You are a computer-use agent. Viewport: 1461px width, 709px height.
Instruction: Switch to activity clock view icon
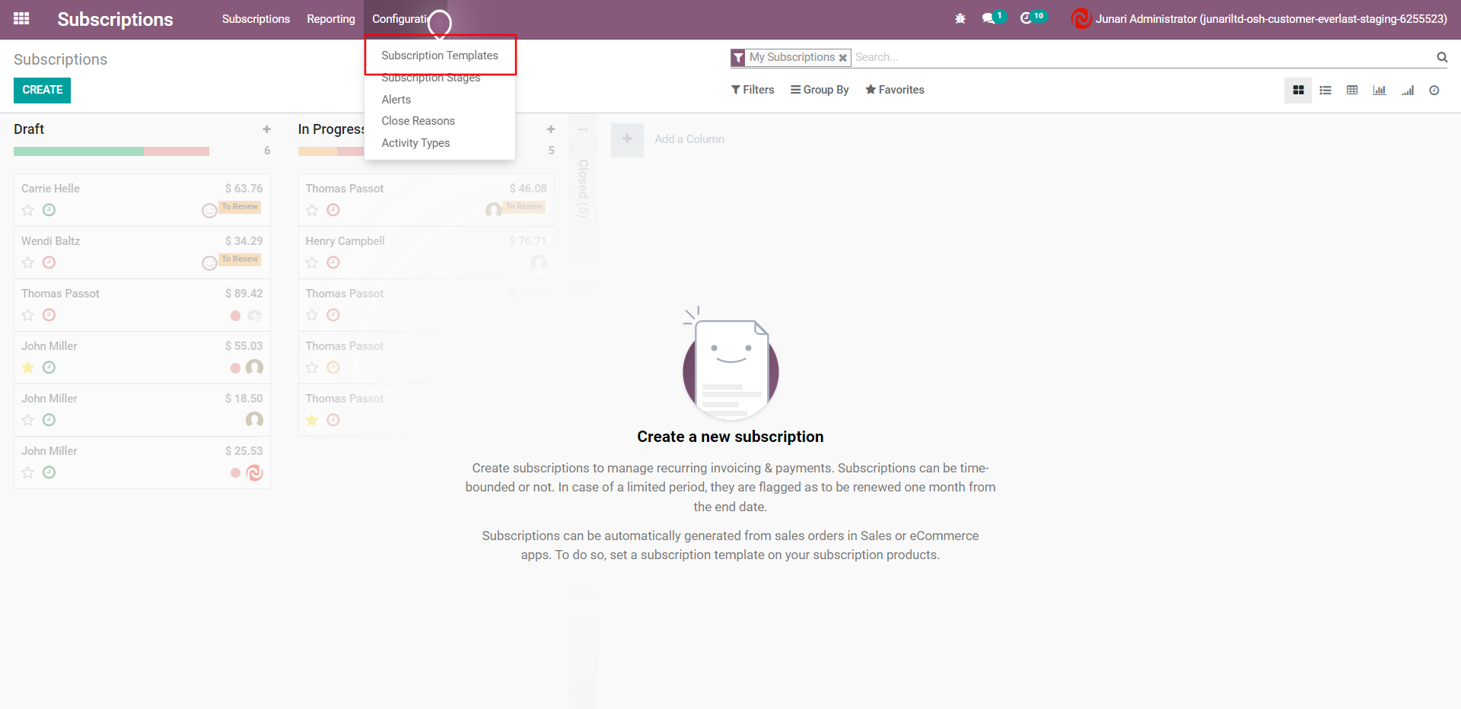point(1434,91)
